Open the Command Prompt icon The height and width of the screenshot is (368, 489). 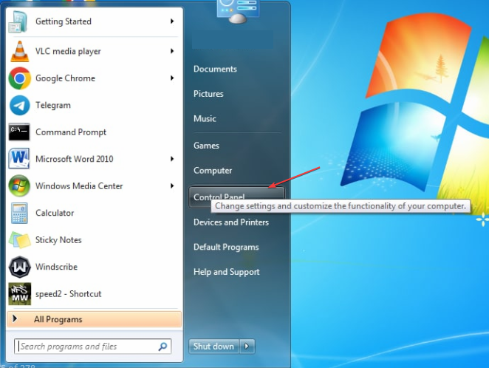click(x=19, y=132)
